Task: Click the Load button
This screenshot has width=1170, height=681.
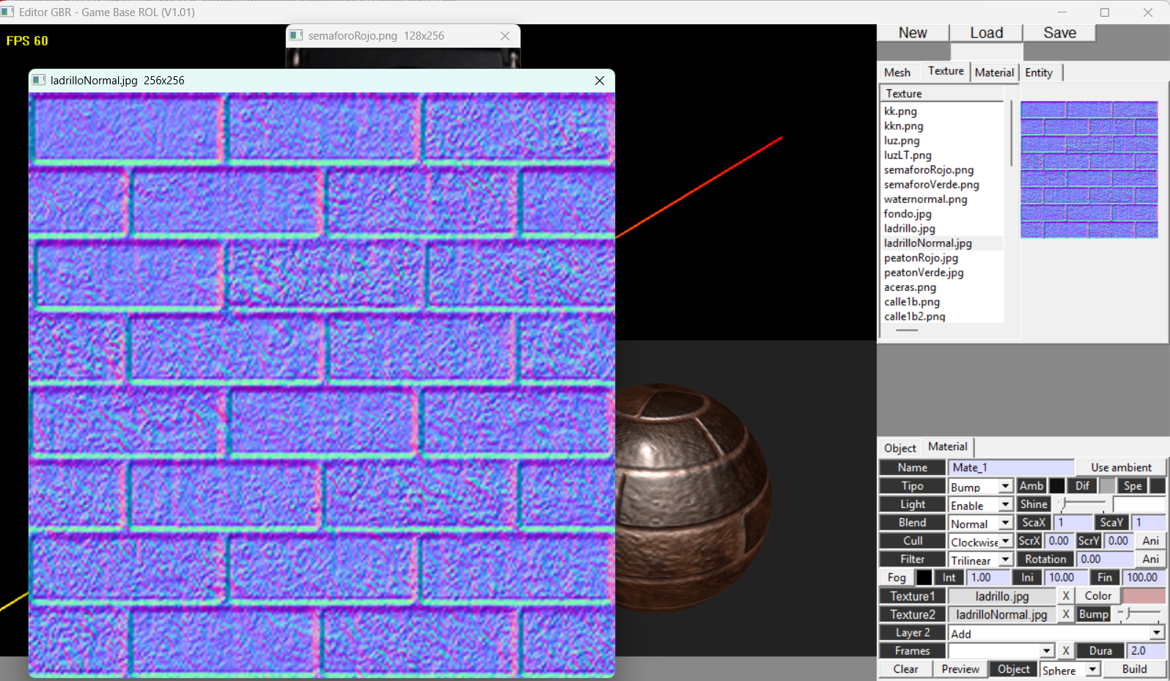Action: pyautogui.click(x=986, y=33)
